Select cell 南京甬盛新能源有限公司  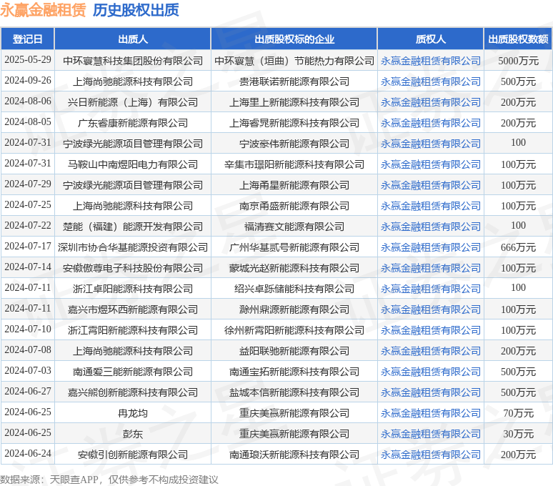pos(294,206)
